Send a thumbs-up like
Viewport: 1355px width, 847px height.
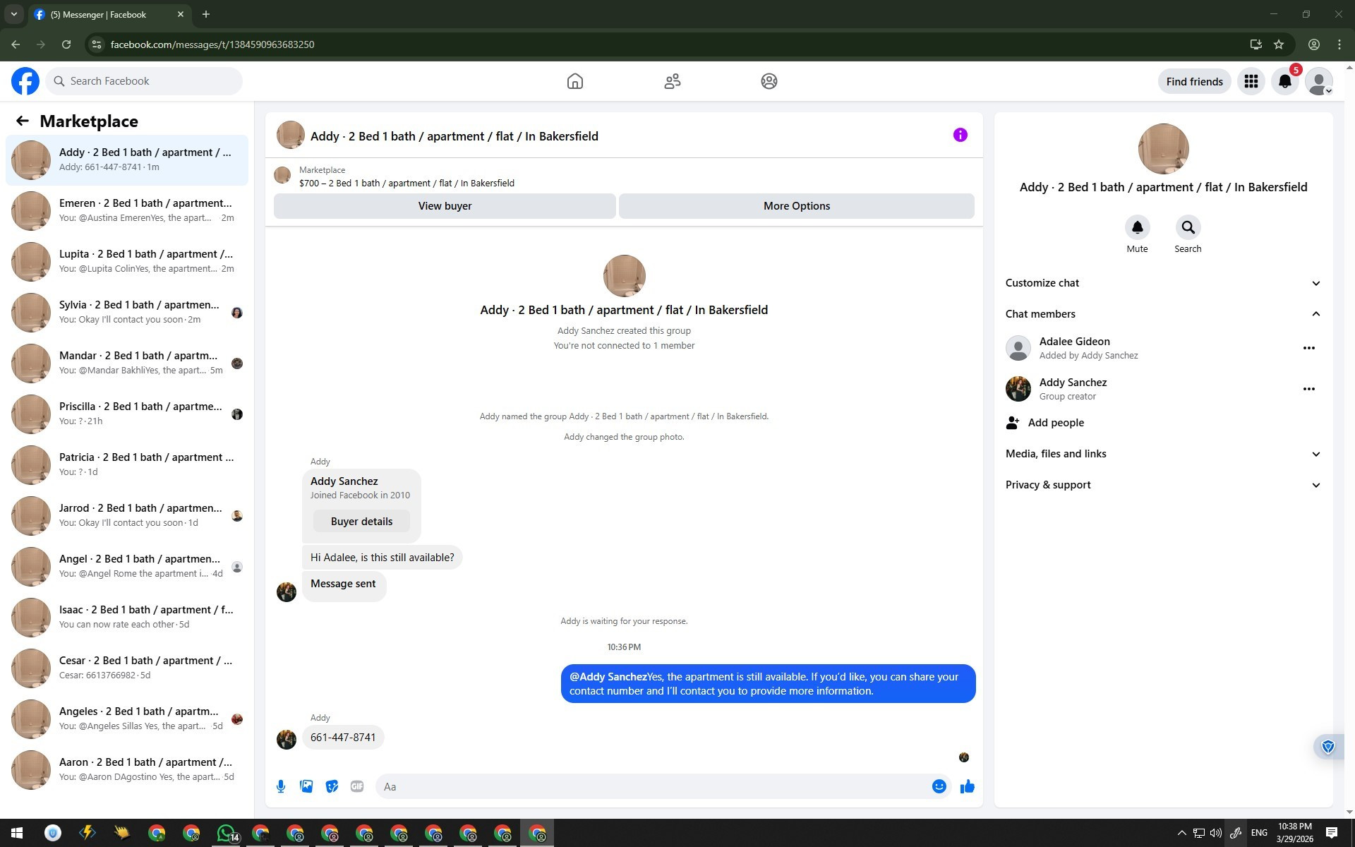pyautogui.click(x=968, y=786)
